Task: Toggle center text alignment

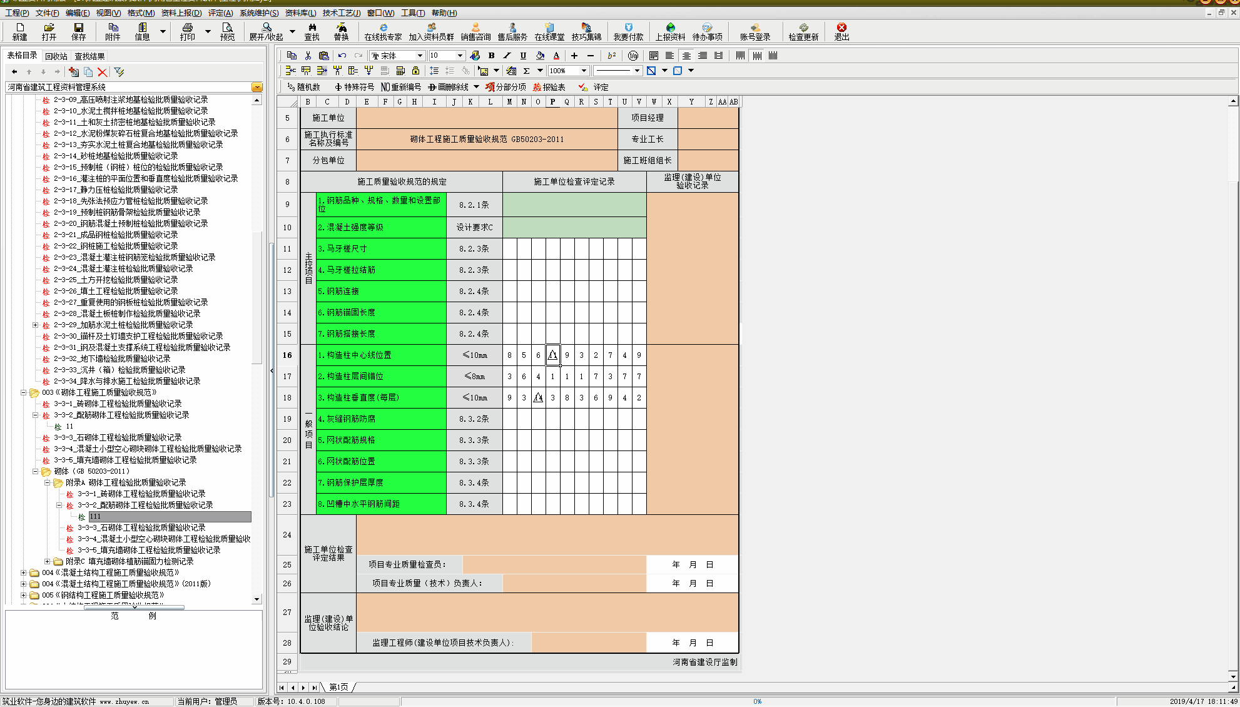Action: pos(686,56)
